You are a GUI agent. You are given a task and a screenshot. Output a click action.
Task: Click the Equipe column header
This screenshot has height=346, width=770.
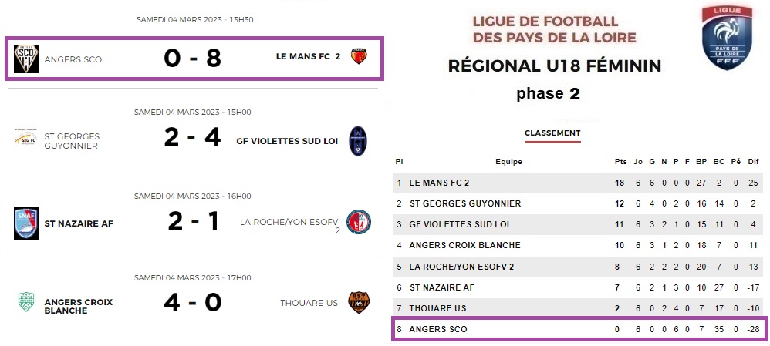pyautogui.click(x=508, y=162)
